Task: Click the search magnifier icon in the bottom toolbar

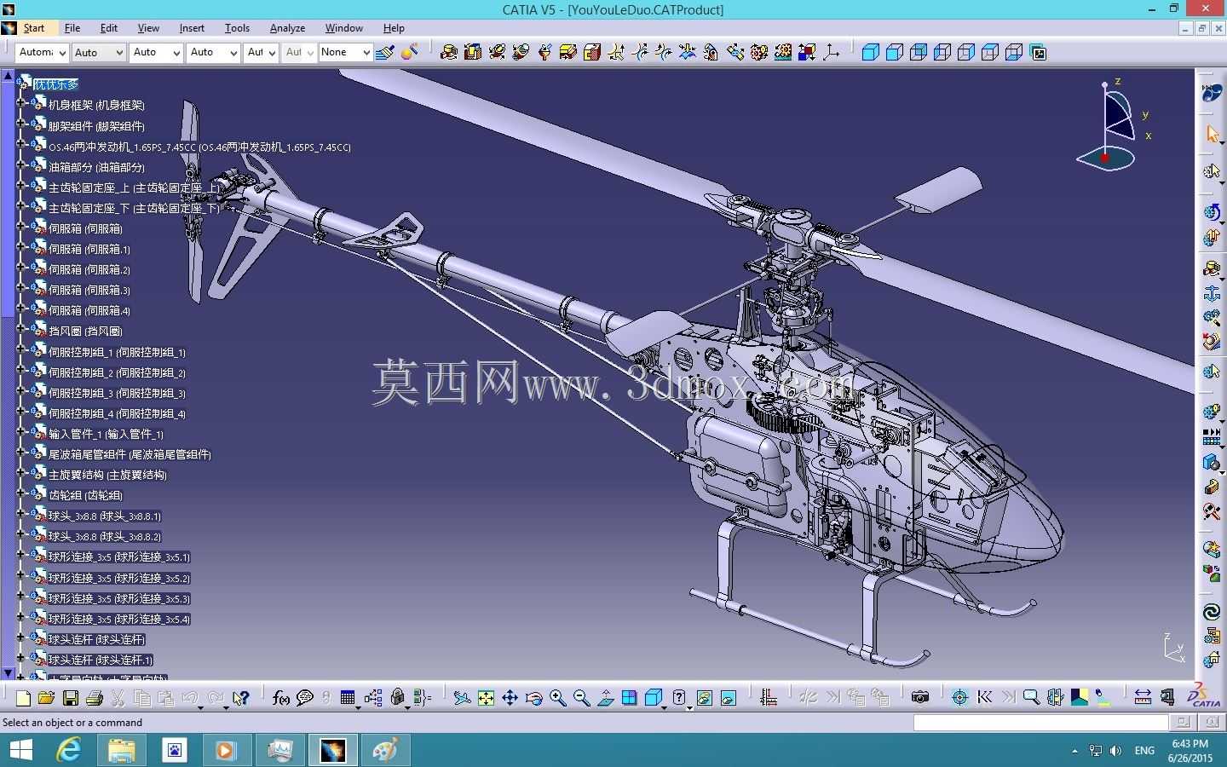Action: tap(1031, 698)
